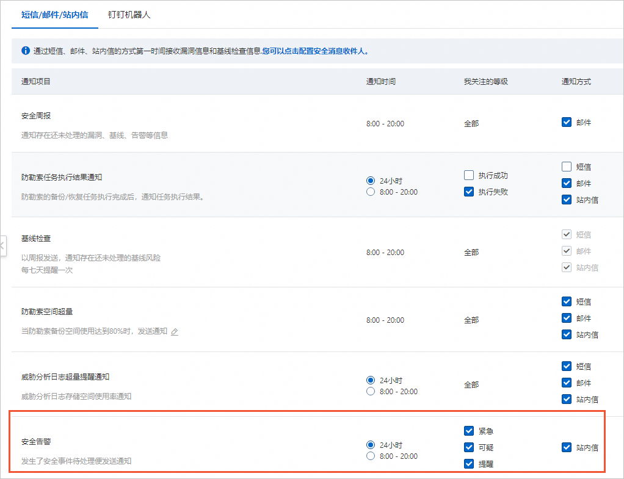Click the 通知时间 column header
The height and width of the screenshot is (479, 624).
coord(380,82)
